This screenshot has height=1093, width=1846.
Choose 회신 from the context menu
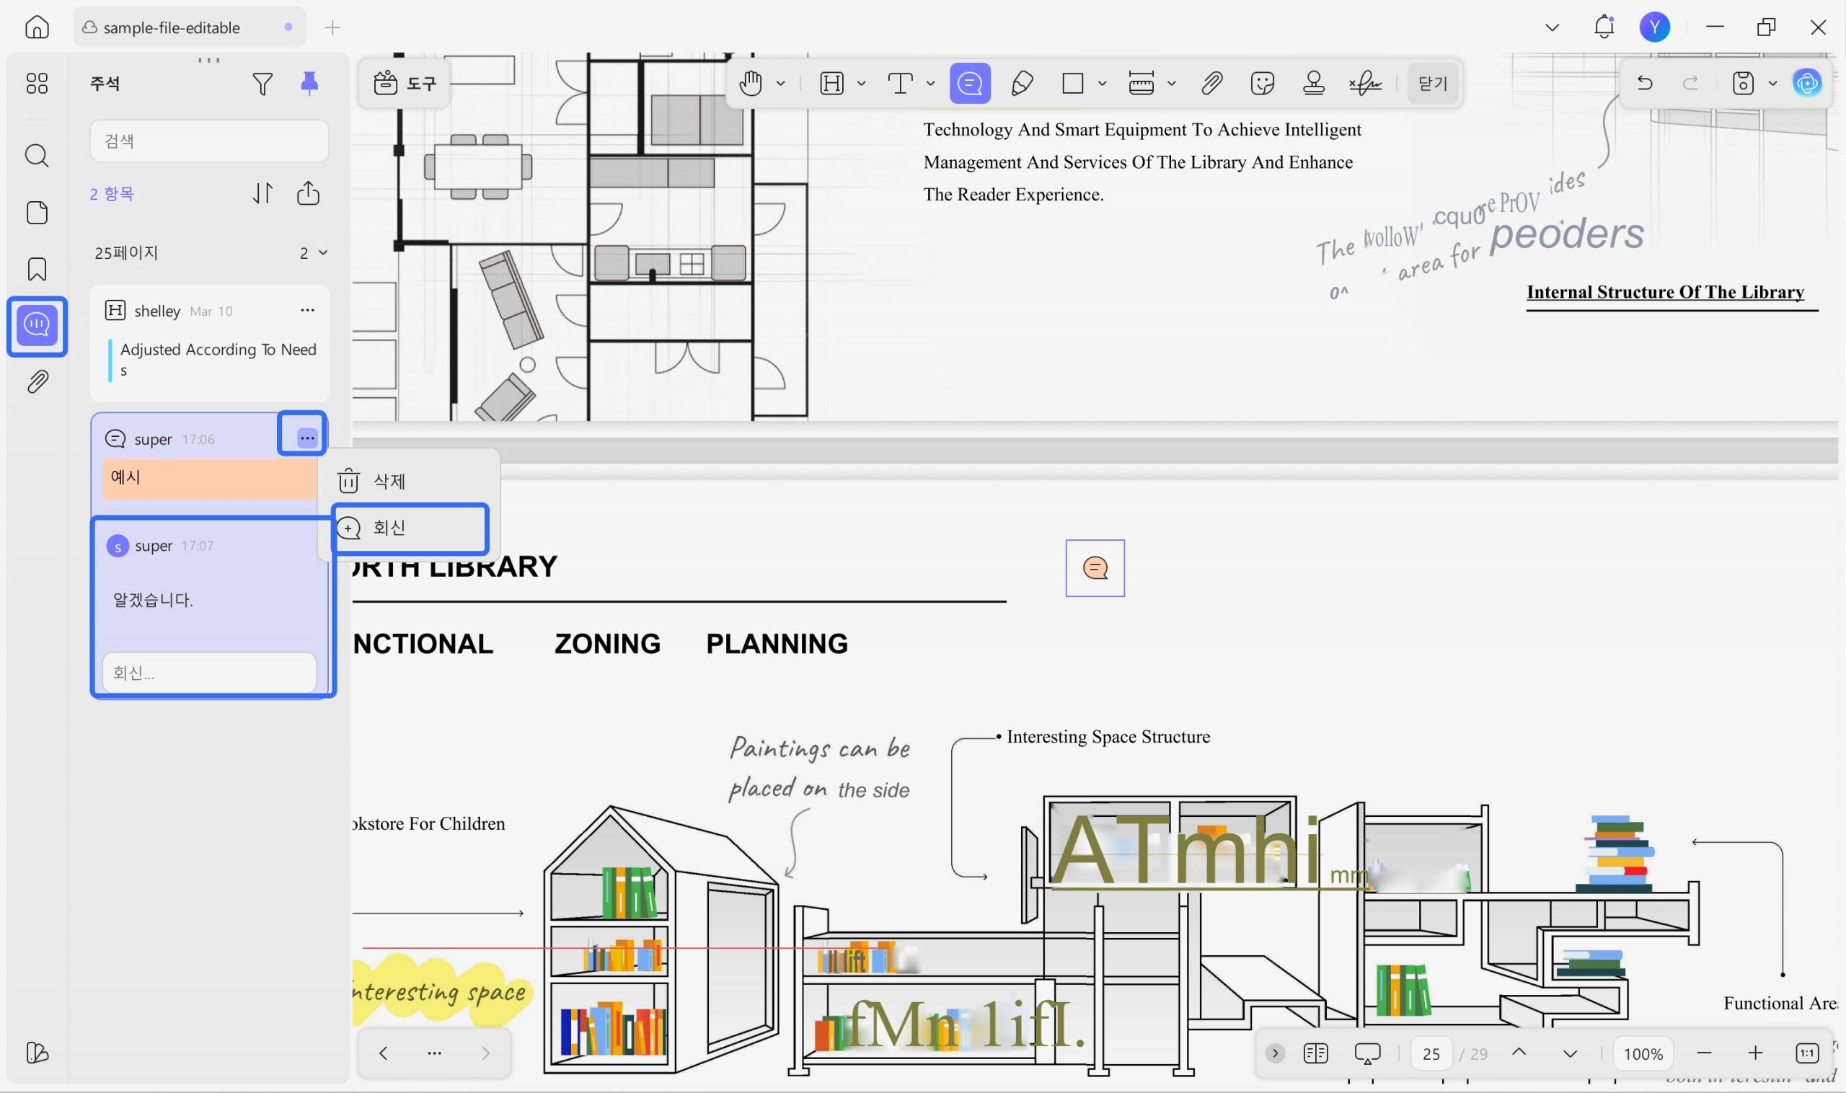389,527
